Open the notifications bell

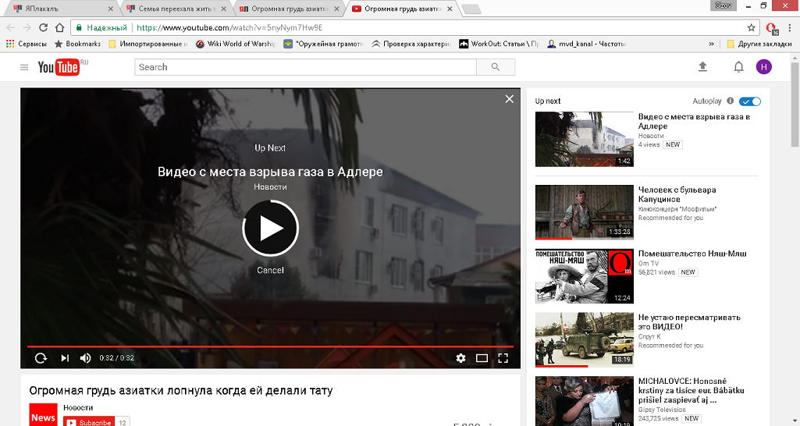[738, 67]
